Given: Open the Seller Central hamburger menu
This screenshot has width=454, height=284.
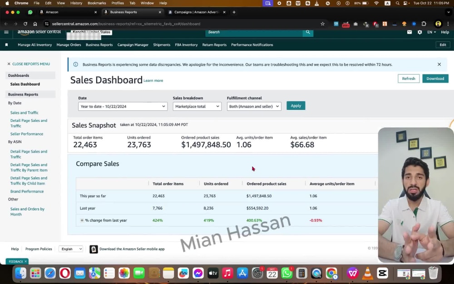Looking at the screenshot, I should (x=6, y=32).
